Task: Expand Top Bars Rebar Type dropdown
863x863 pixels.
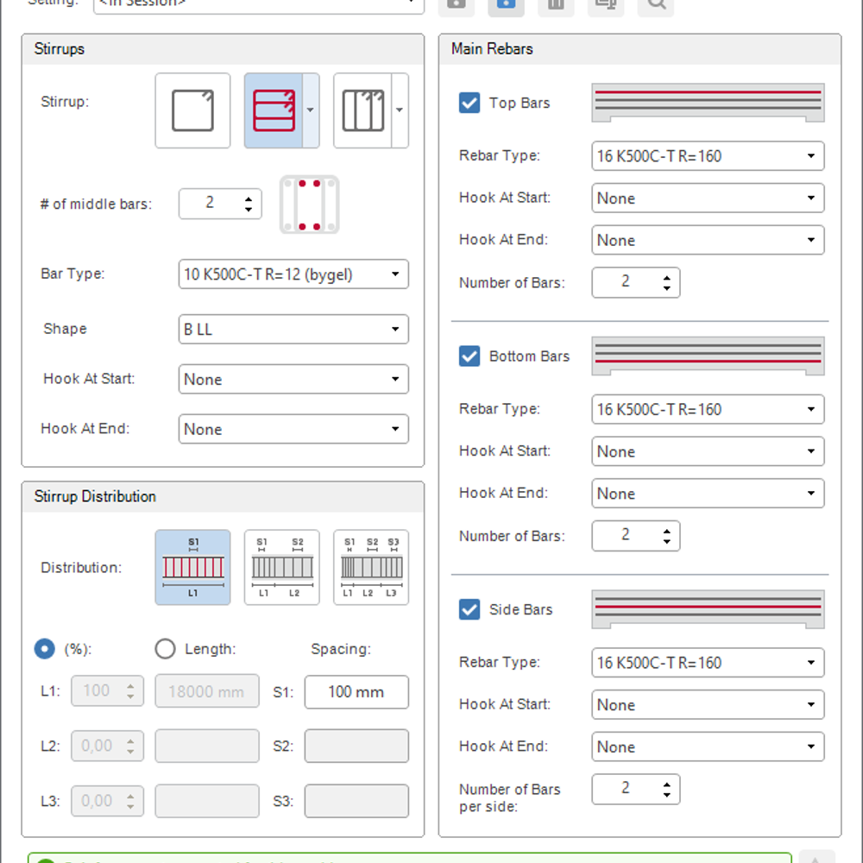Action: pos(708,156)
